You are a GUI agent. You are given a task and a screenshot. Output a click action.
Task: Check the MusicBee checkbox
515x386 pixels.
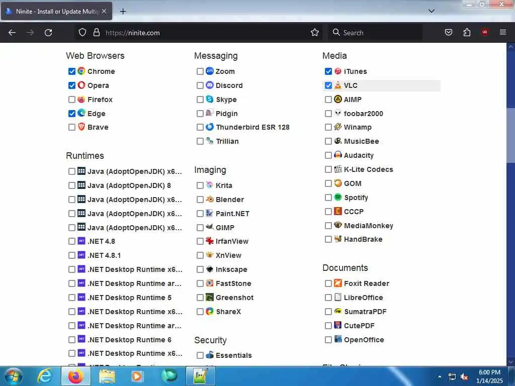pyautogui.click(x=328, y=141)
